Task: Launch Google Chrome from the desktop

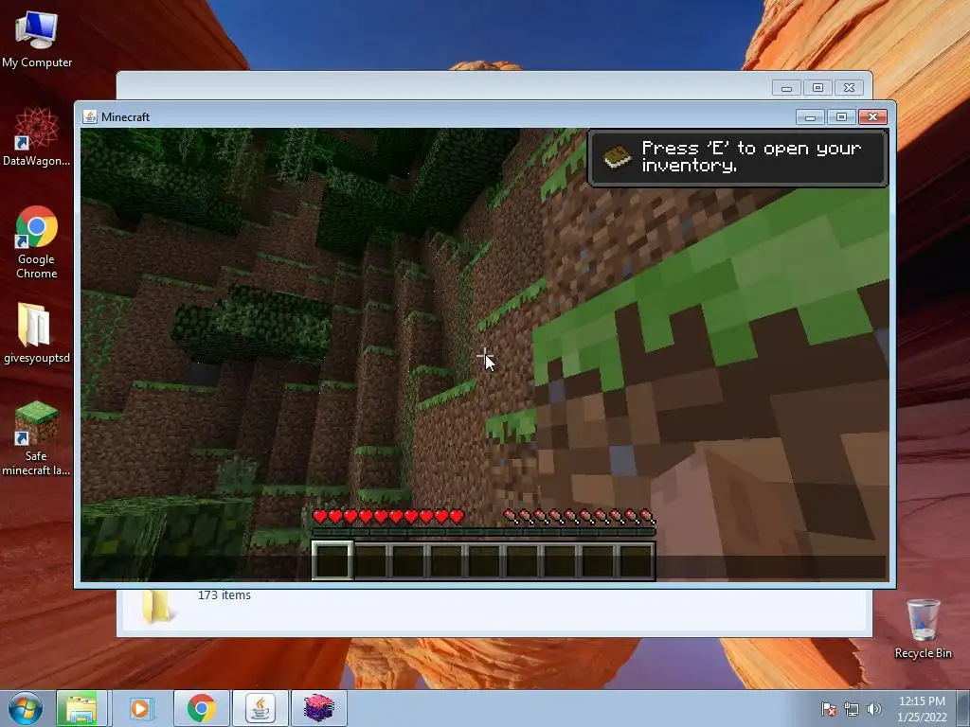Action: (37, 242)
